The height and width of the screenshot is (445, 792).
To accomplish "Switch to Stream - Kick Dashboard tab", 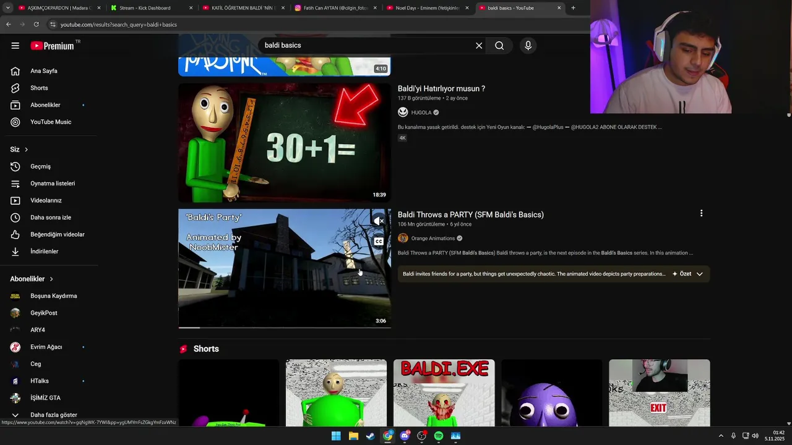I will 152,8.
